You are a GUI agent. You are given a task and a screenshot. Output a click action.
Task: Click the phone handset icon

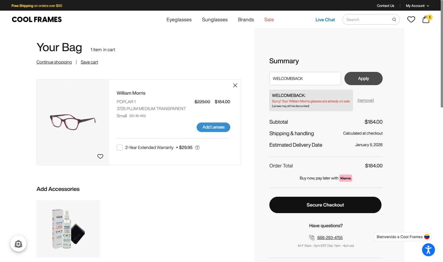point(312,238)
